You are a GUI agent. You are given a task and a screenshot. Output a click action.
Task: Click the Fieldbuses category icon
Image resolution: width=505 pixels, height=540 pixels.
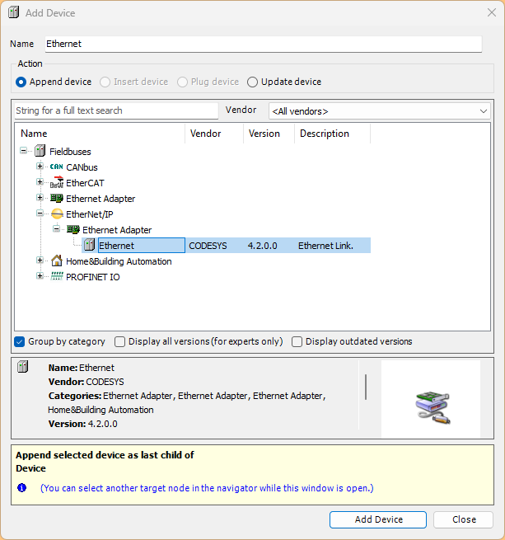[40, 151]
